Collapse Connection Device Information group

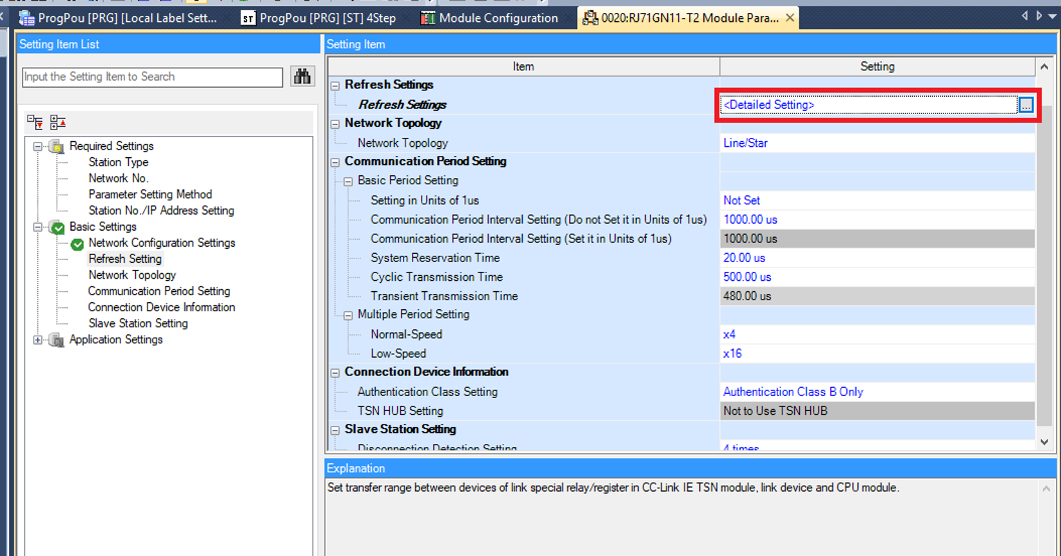(x=335, y=372)
